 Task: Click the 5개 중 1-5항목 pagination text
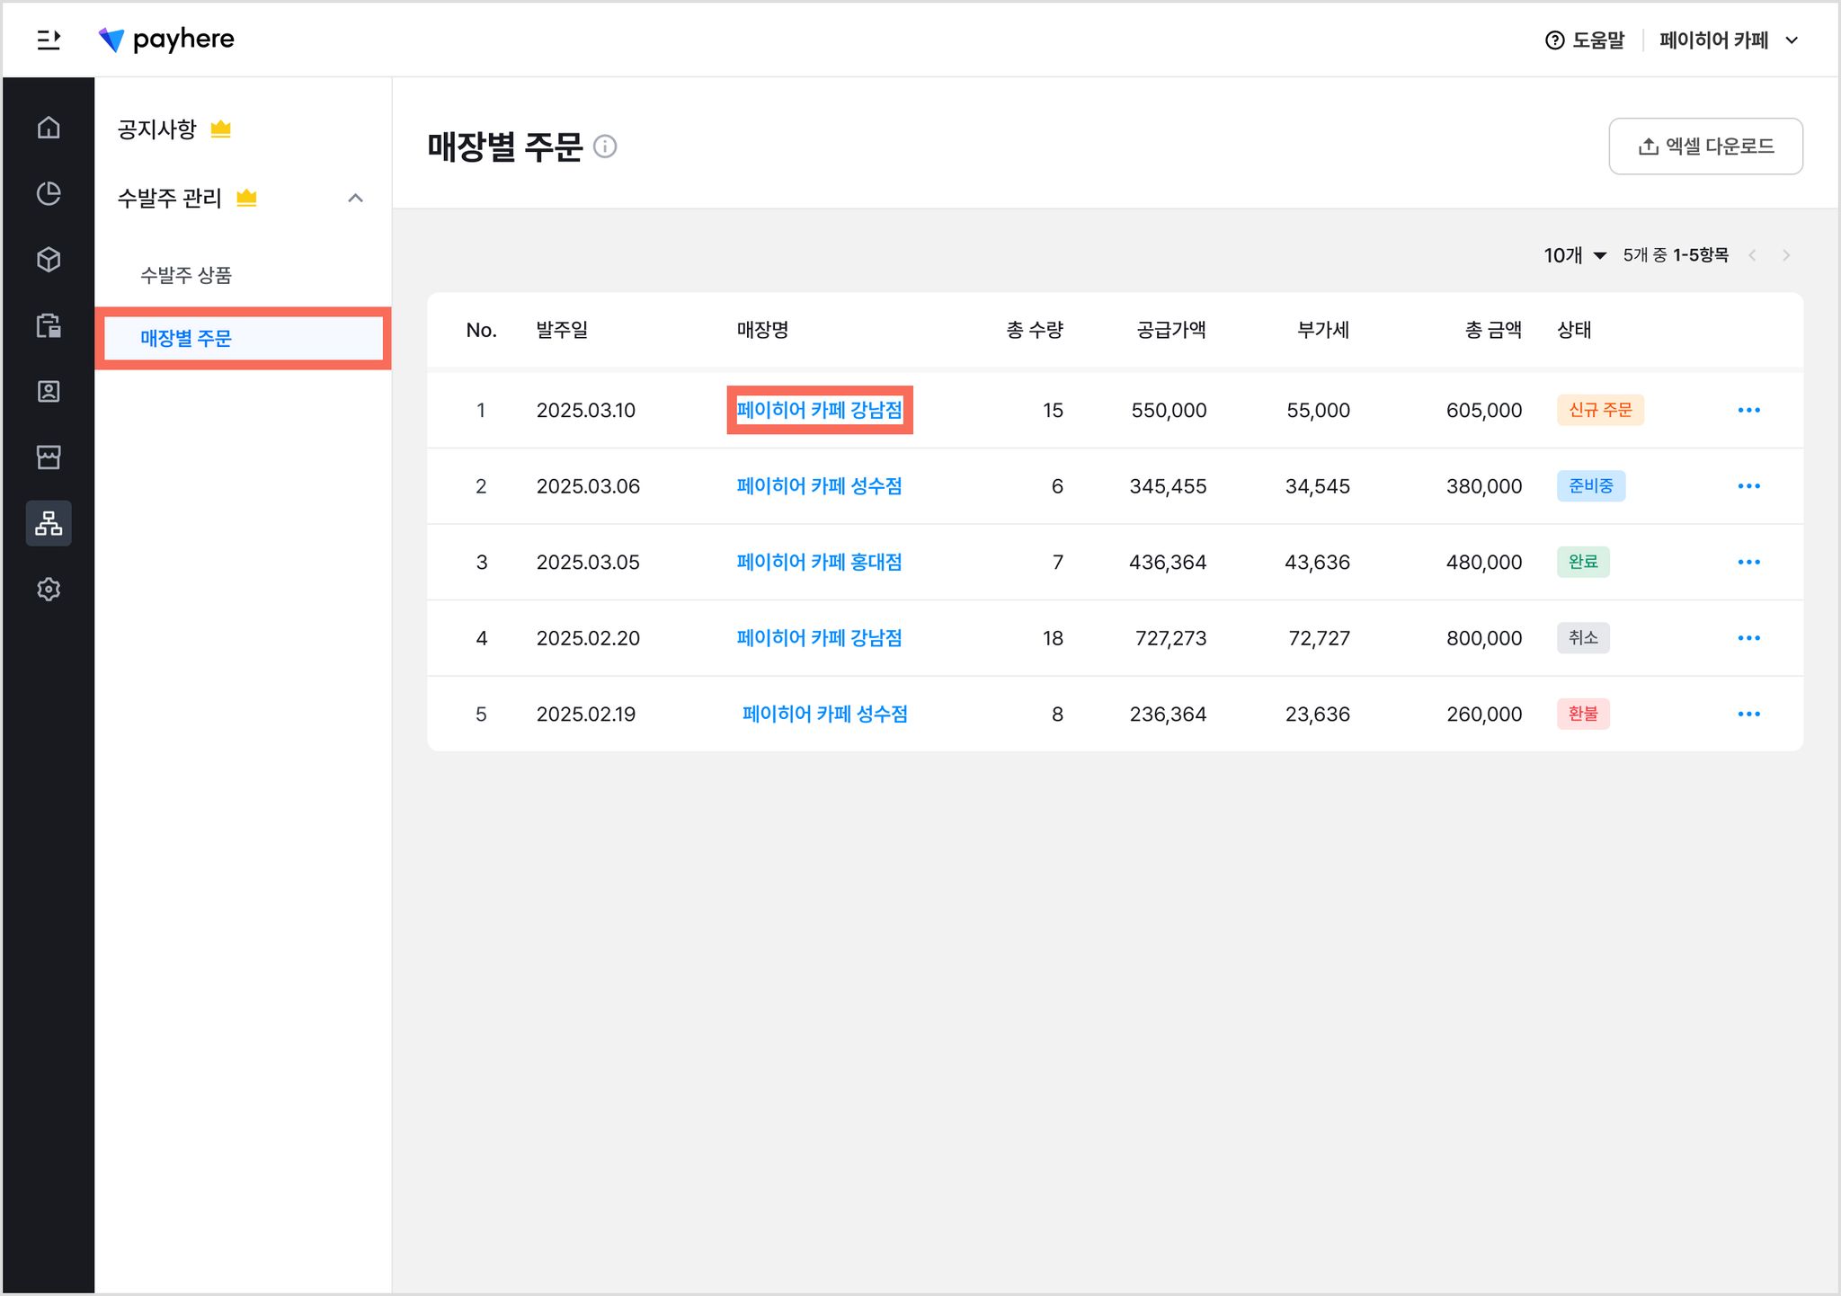(x=1676, y=255)
